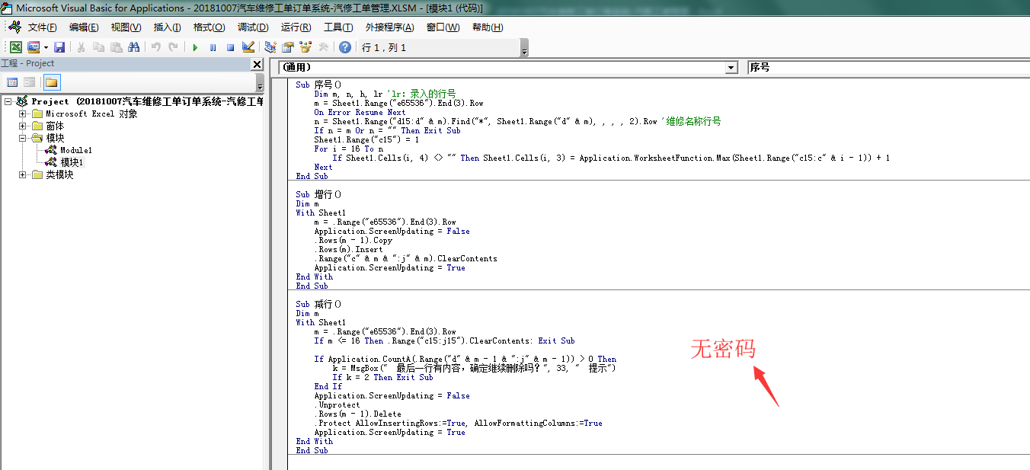
Task: Open the 调试(D) menu
Action: [x=253, y=27]
